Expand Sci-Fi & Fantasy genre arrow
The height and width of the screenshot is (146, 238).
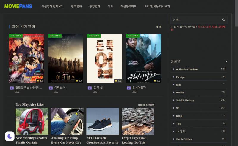(174, 100)
